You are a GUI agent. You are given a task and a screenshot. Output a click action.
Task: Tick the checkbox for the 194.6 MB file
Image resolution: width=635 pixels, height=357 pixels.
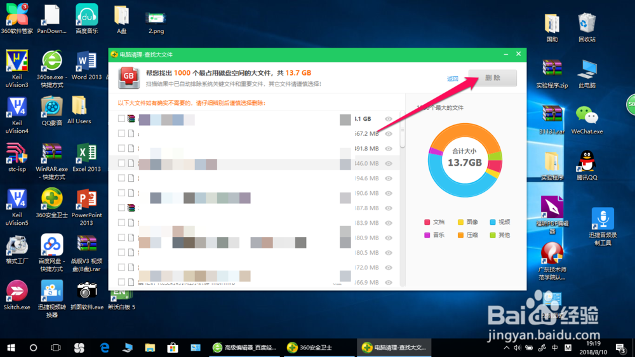[121, 178]
